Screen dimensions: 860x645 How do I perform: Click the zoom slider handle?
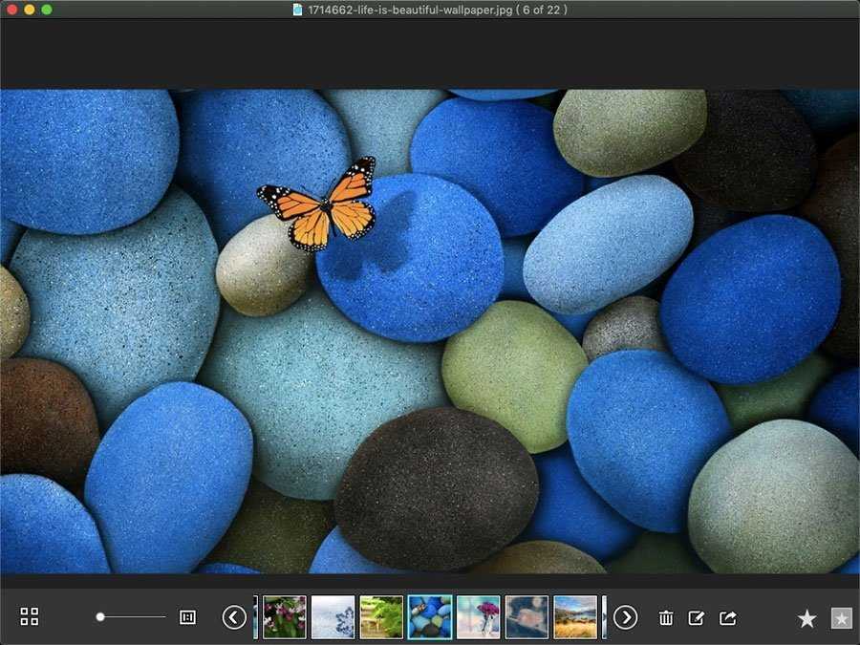100,617
